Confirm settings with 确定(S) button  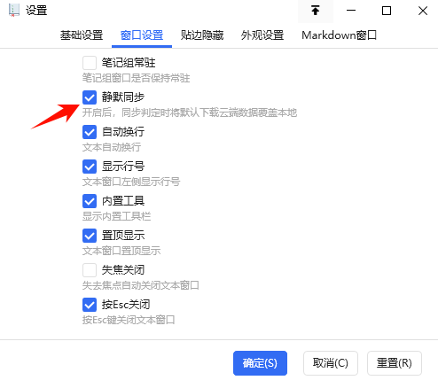tap(260, 363)
